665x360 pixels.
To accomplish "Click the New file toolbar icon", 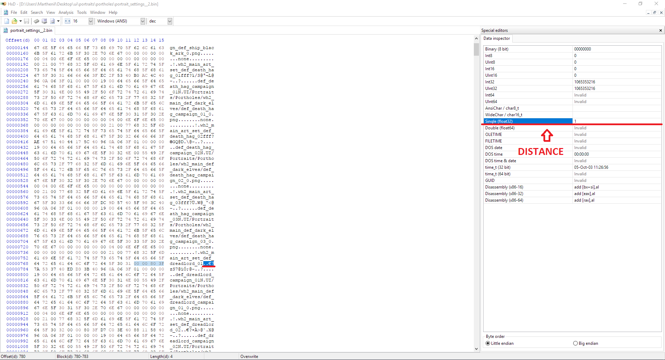I will point(7,21).
